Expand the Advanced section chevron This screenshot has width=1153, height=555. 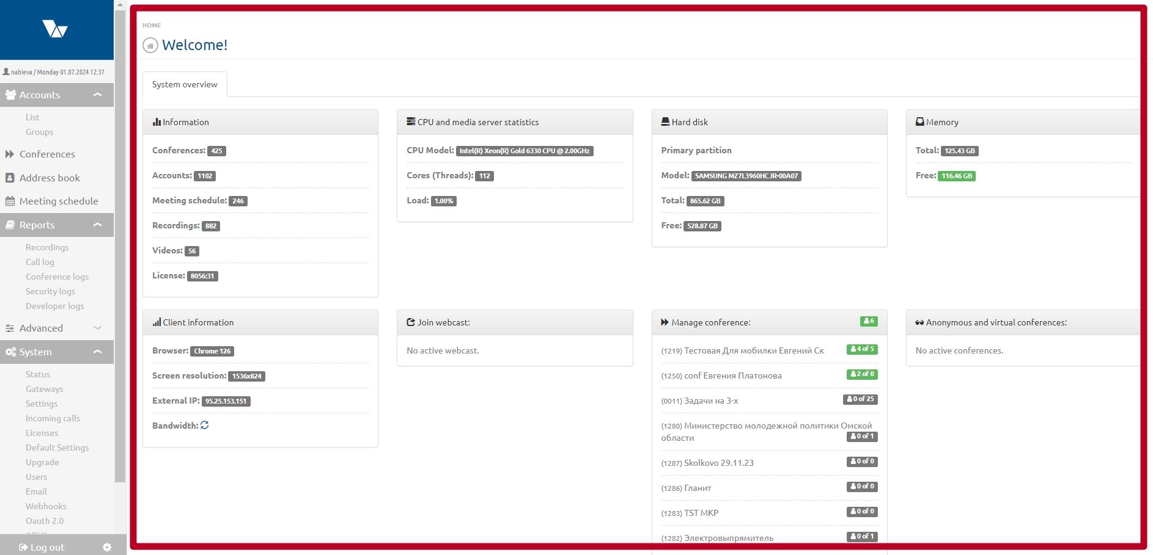click(x=97, y=328)
